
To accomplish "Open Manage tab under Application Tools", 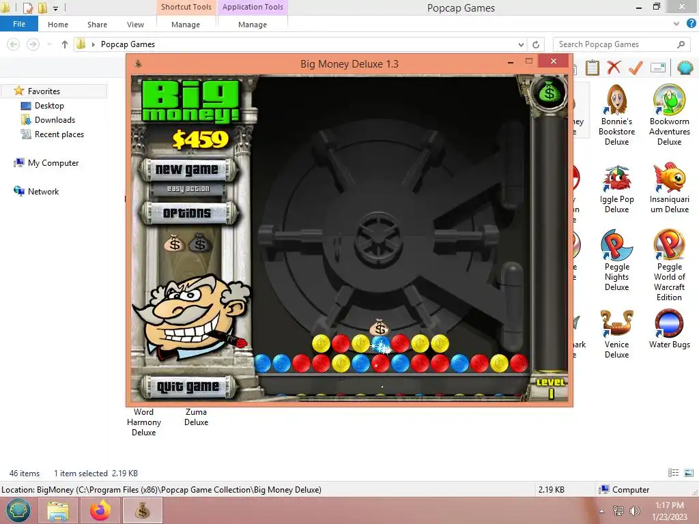I will coord(253,25).
